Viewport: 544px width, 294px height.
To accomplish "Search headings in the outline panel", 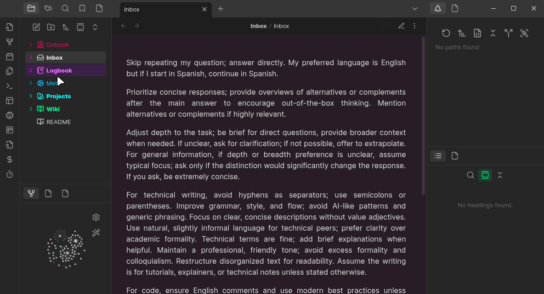I will pyautogui.click(x=470, y=175).
